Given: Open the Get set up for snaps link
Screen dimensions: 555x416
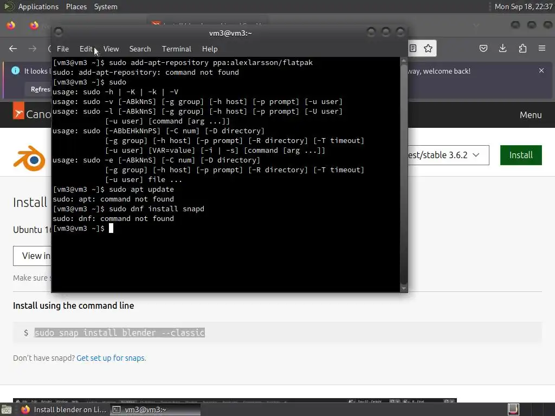Looking at the screenshot, I should [111, 358].
